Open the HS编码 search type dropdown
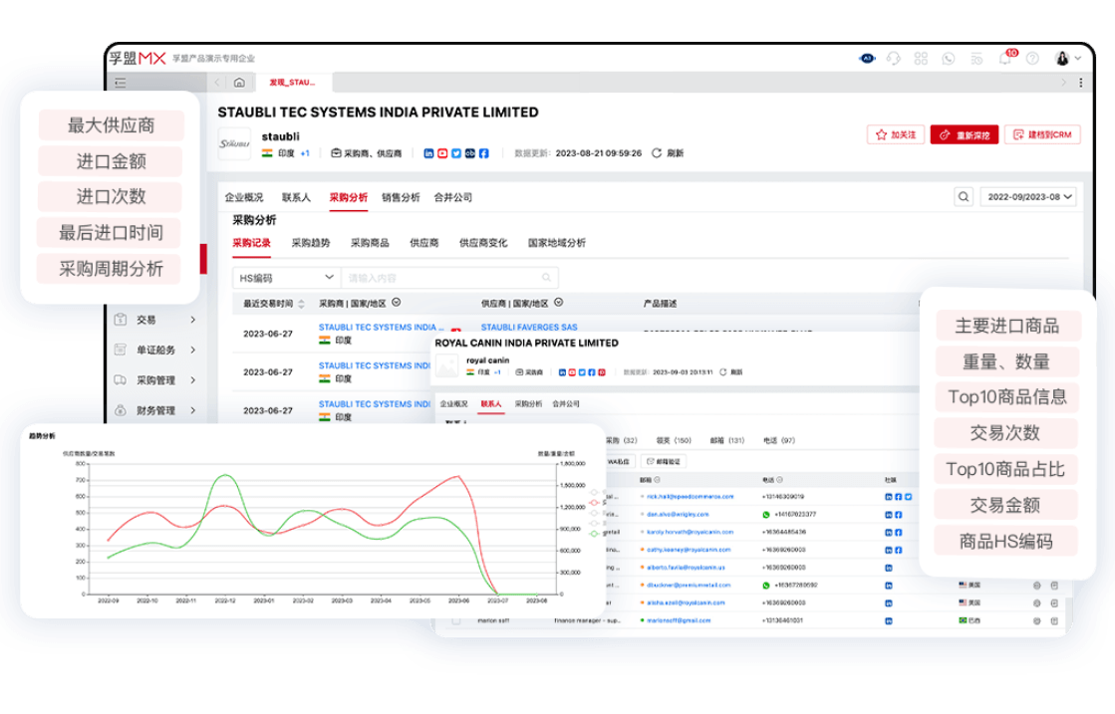This screenshot has height=714, width=1115. (286, 278)
